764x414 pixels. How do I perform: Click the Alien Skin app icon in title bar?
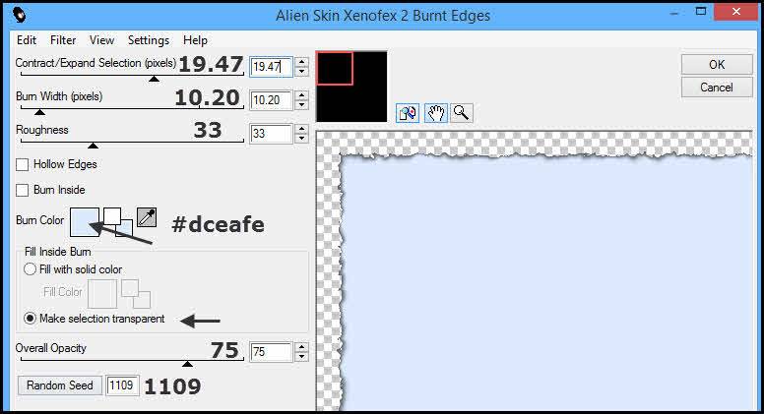click(20, 15)
